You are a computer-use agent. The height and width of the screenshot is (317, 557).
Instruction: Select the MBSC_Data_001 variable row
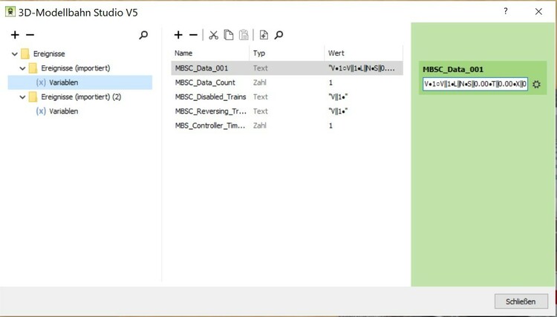287,68
